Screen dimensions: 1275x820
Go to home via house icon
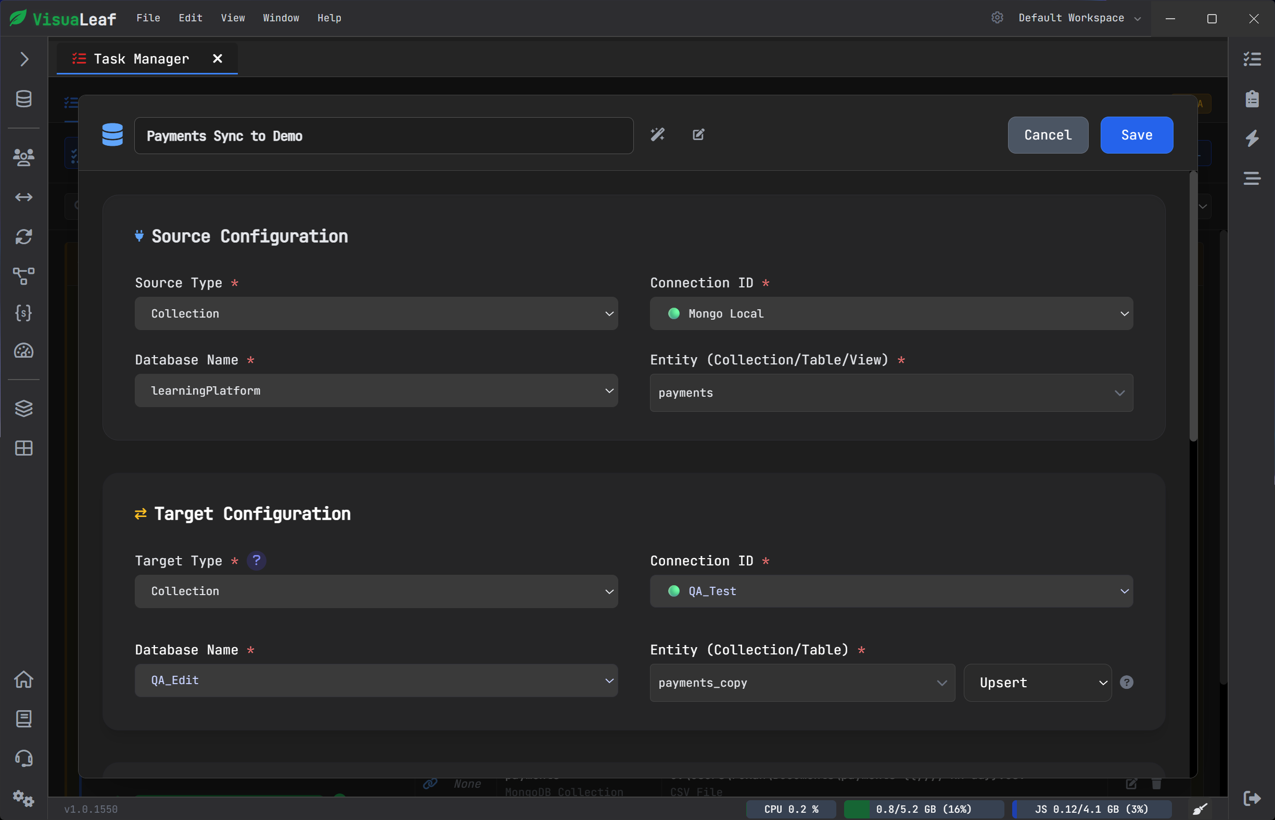[24, 679]
